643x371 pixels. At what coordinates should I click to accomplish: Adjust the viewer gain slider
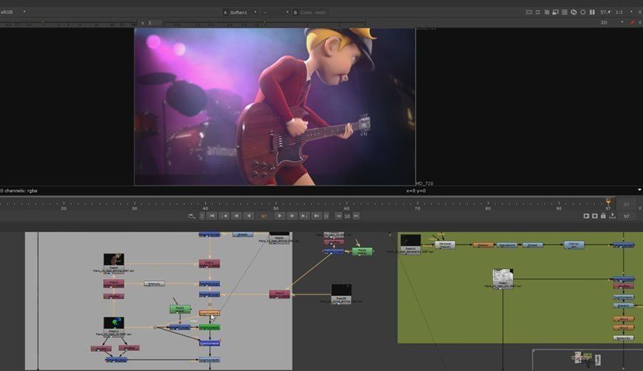point(69,24)
